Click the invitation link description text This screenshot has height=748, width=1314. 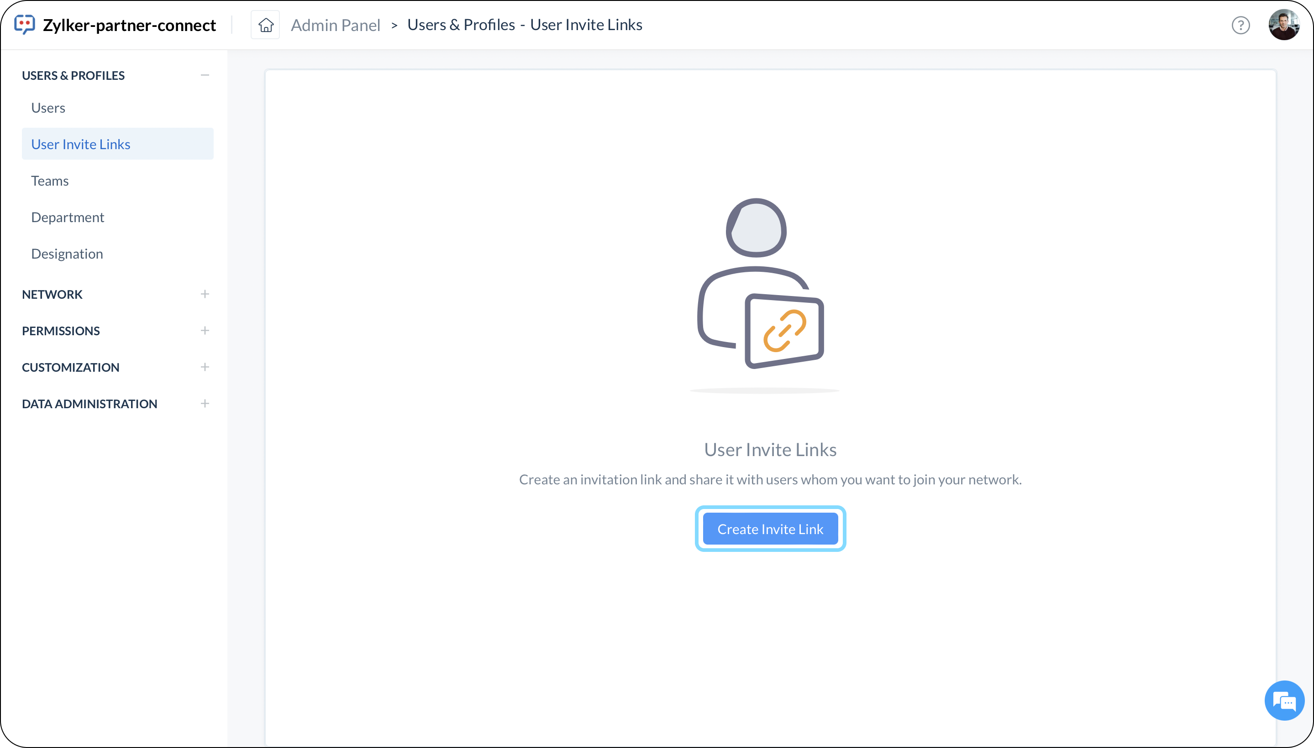770,480
